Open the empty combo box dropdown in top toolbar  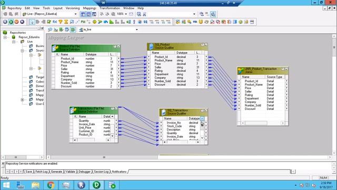[194, 14]
